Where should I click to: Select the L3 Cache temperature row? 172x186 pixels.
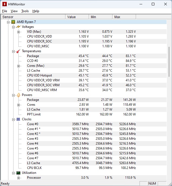click(97, 71)
